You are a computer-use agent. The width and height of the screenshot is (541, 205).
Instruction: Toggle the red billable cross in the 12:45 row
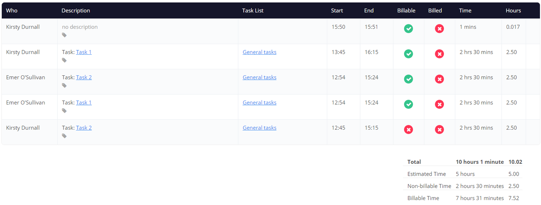coord(408,130)
